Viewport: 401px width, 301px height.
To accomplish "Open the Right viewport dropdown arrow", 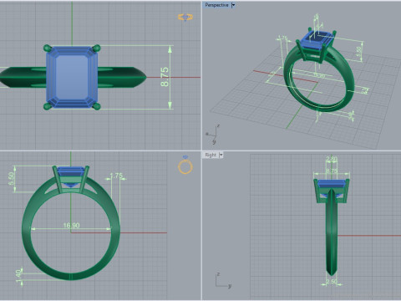I will 221,155.
